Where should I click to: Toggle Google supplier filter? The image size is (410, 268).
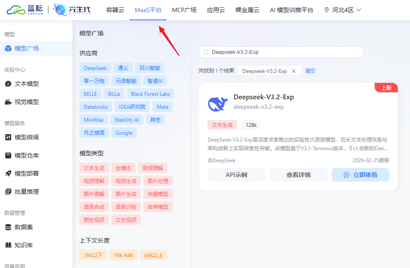point(124,133)
